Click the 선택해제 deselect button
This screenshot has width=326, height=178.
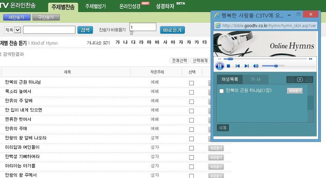(200, 61)
